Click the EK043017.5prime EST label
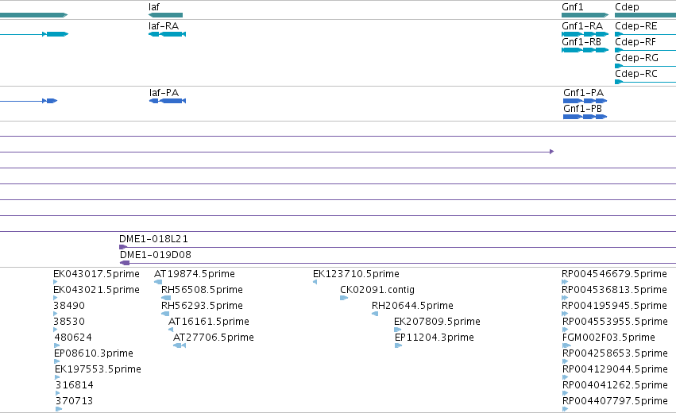676x413 pixels. click(x=96, y=274)
